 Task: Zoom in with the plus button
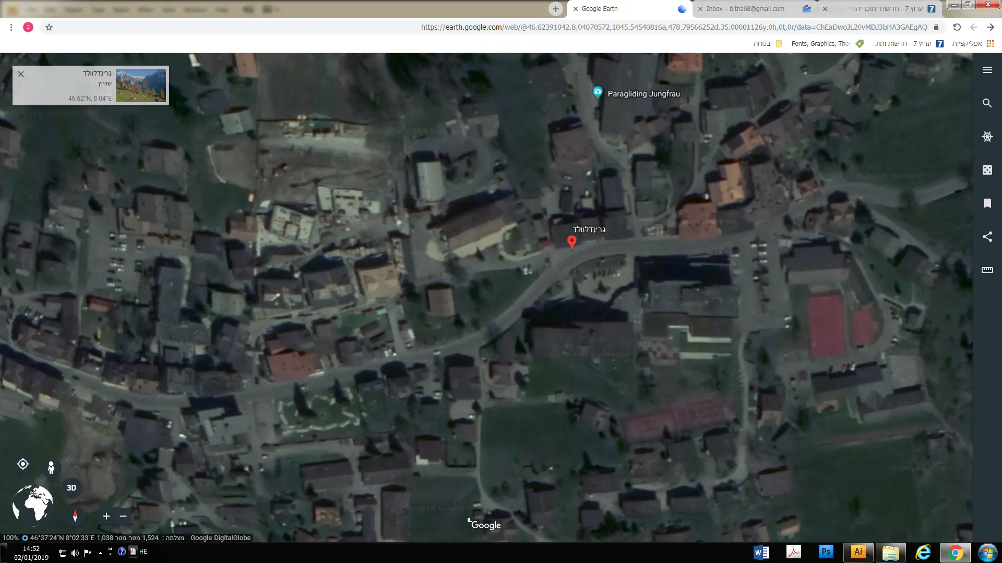106,516
